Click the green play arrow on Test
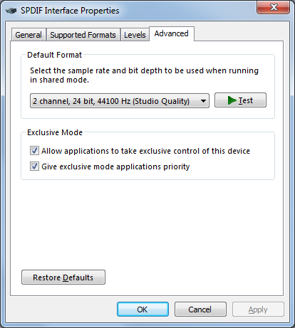 pos(232,100)
